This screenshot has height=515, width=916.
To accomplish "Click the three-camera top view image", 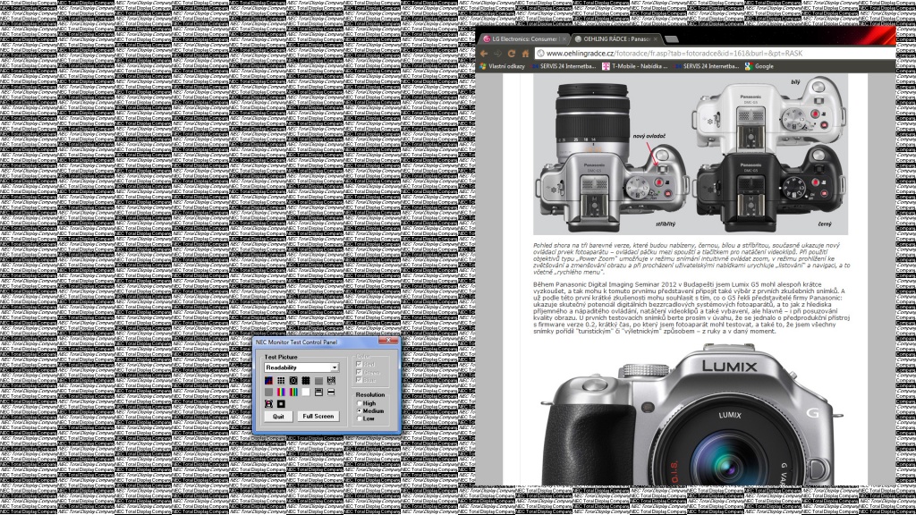I will 691,154.
